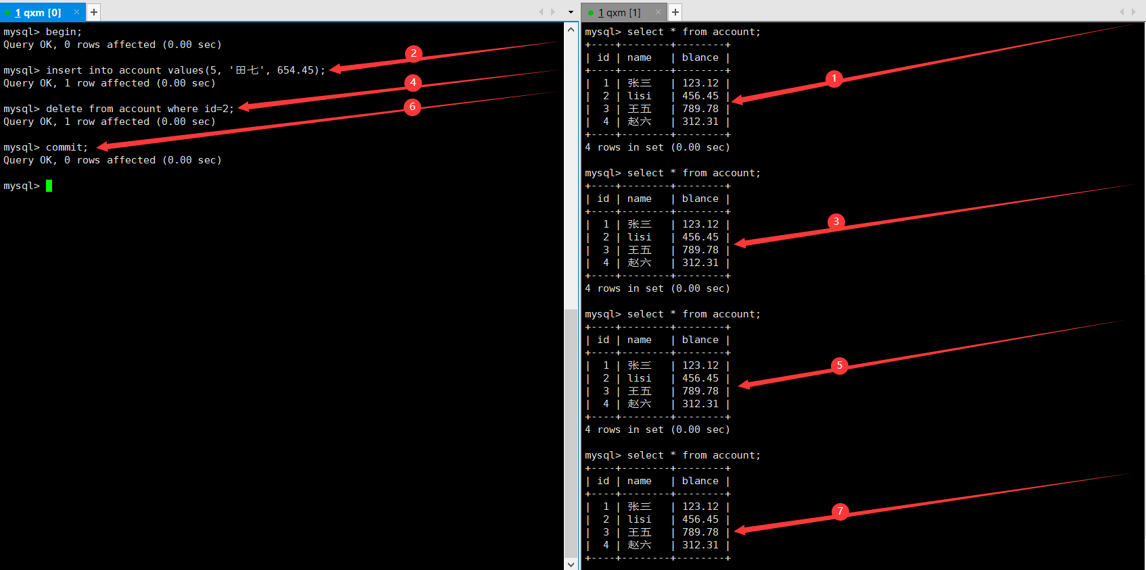Open the tab list dropdown arrow in the left pane
This screenshot has height=570, width=1146.
click(571, 12)
